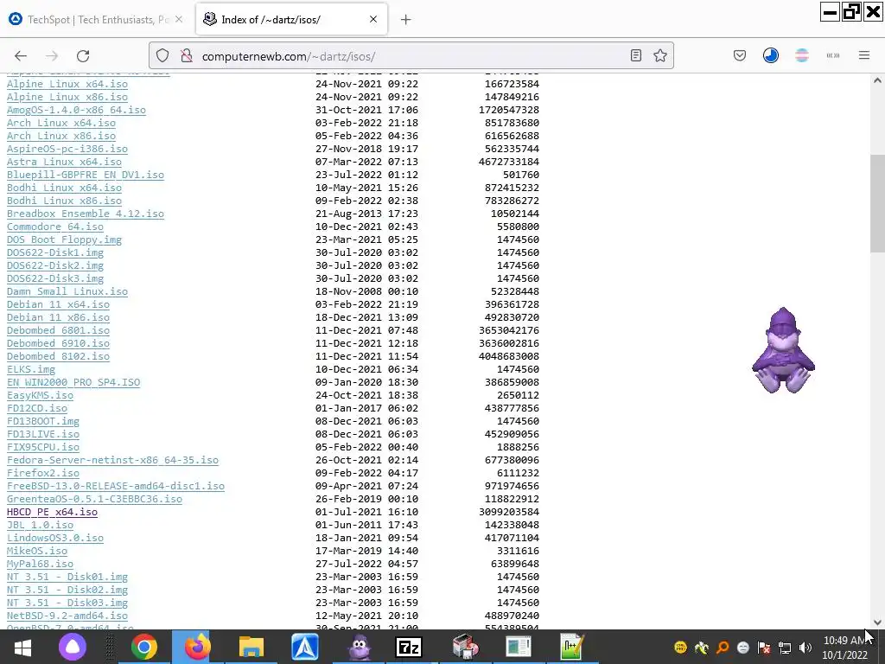Click the file size 52328448
The height and width of the screenshot is (664, 885).
(515, 292)
